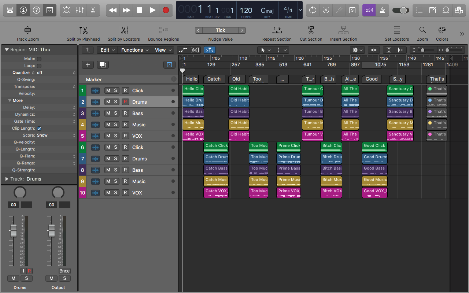Screen dimensions: 469x293
Task: Click Bounce Regions toolbar icon
Action: pos(163,30)
